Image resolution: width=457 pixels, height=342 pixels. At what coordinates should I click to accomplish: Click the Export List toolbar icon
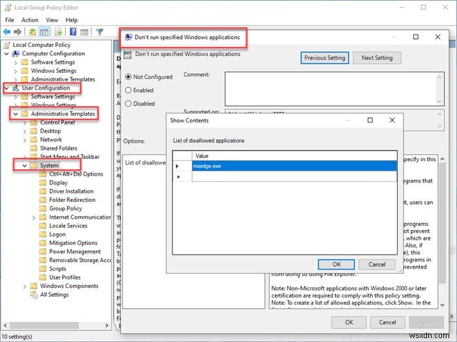coord(58,32)
